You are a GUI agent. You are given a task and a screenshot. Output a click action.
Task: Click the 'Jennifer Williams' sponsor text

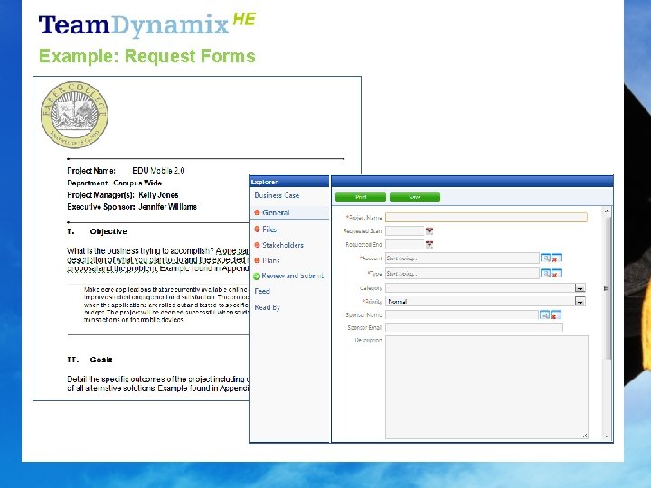pyautogui.click(x=168, y=207)
